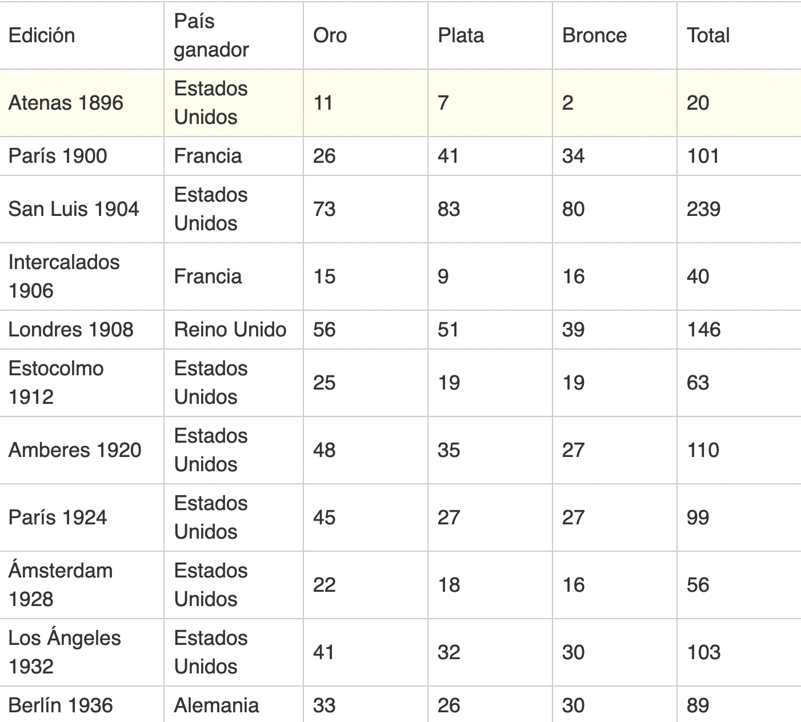Select the Los Ángeles 1932 cell
Image resolution: width=801 pixels, height=722 pixels.
tap(82, 652)
